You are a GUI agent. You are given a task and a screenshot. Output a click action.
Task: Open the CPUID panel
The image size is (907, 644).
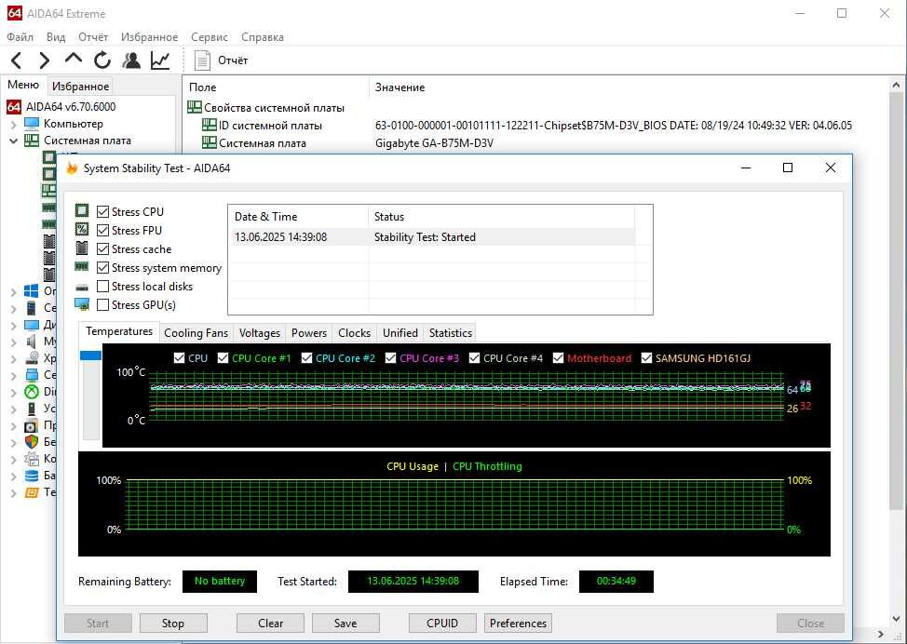pyautogui.click(x=442, y=624)
